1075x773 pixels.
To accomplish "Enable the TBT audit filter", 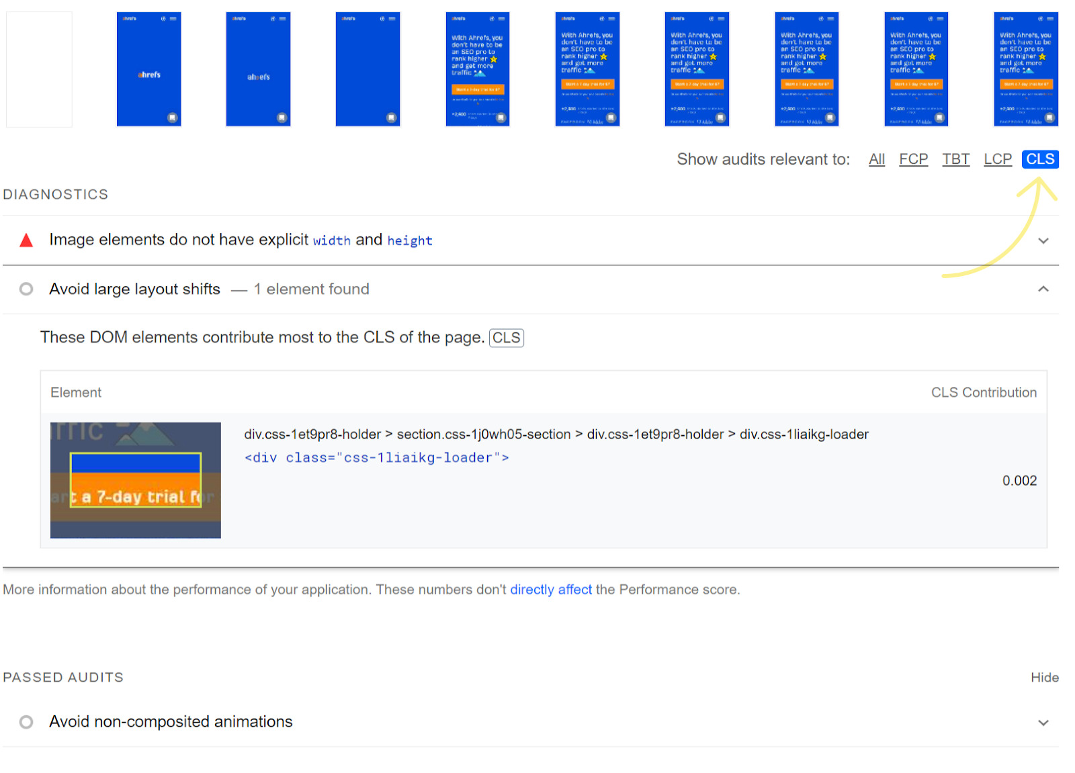I will tap(955, 159).
